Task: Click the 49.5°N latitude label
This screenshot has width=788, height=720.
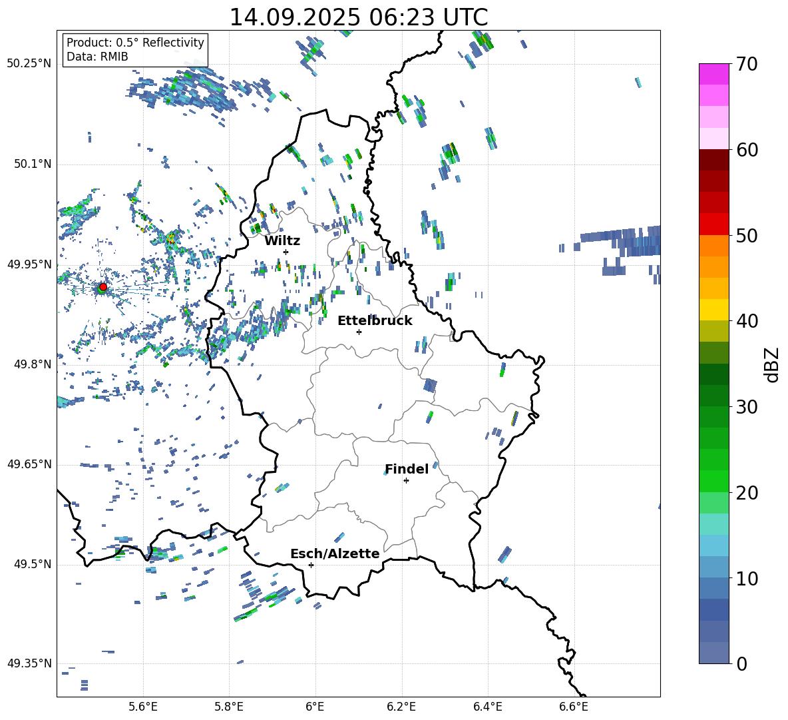Action: (33, 564)
